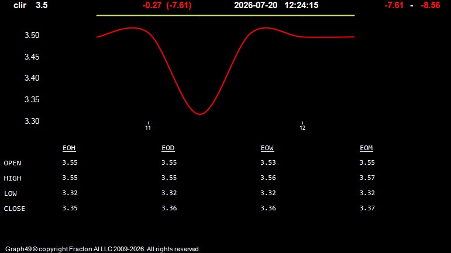Click the 12 hour marker on time axis

tap(302, 127)
